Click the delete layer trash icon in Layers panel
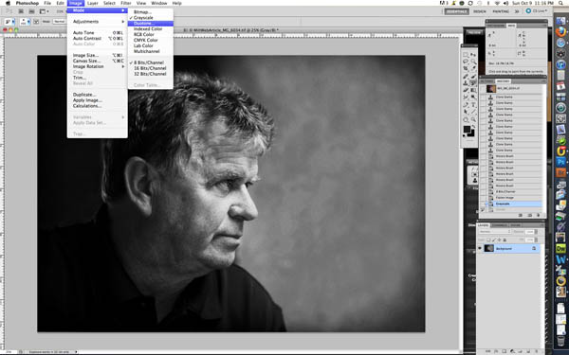 click(x=537, y=351)
